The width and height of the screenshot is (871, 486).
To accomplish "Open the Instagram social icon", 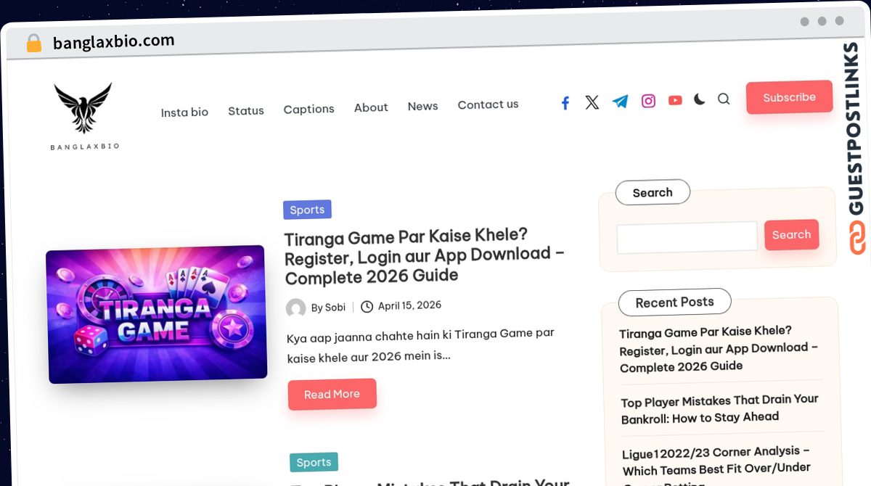I will point(648,101).
